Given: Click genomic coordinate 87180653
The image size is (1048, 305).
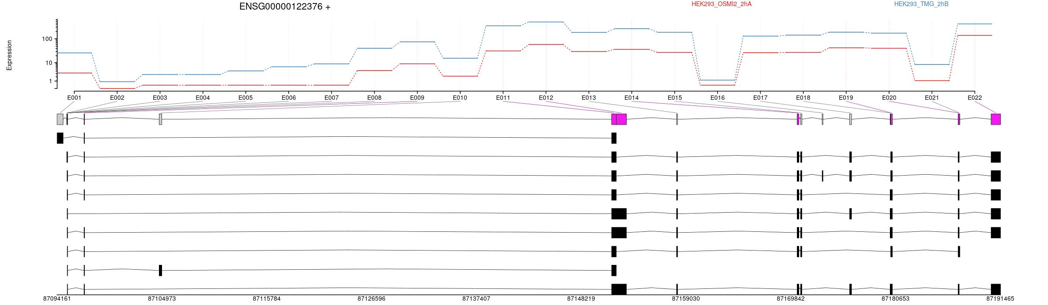Looking at the screenshot, I should [x=895, y=299].
